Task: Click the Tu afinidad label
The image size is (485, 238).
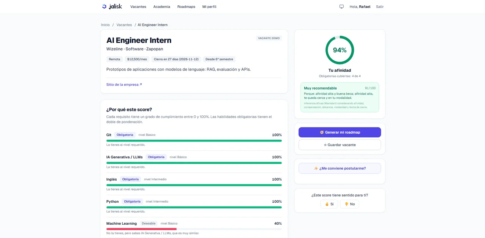Action: pos(340,70)
